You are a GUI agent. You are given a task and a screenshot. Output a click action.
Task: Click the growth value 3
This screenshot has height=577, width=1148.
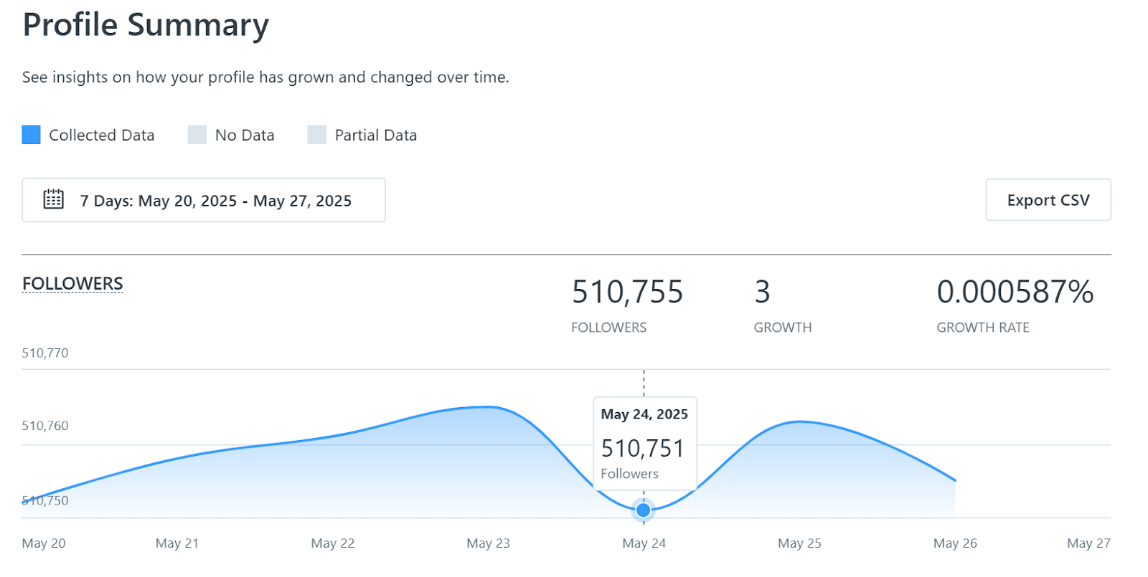pyautogui.click(x=762, y=292)
